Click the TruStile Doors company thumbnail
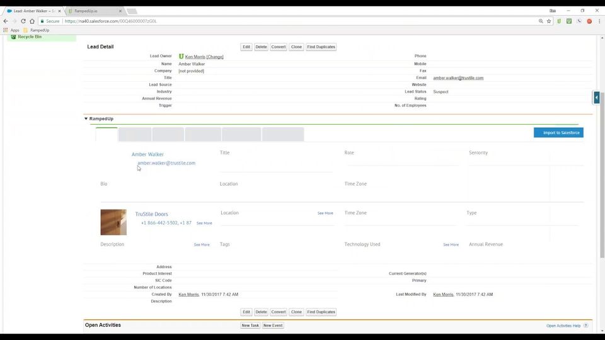 (x=113, y=222)
